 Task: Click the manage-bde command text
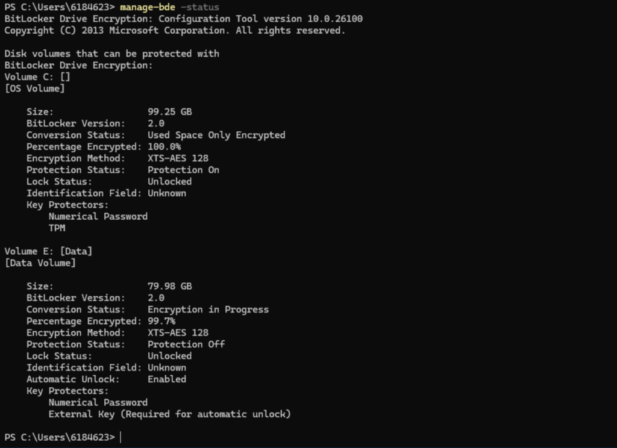(x=148, y=7)
